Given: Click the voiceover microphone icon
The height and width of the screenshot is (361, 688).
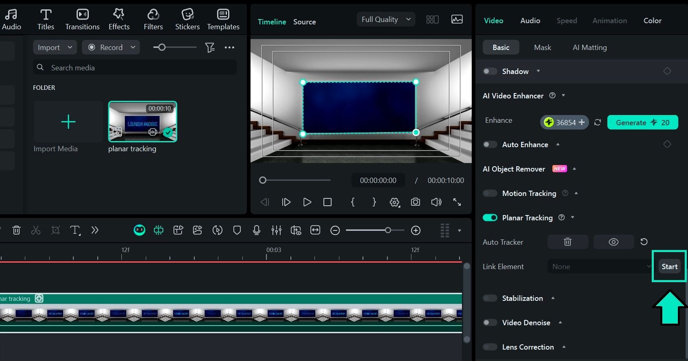Looking at the screenshot, I should click(256, 231).
